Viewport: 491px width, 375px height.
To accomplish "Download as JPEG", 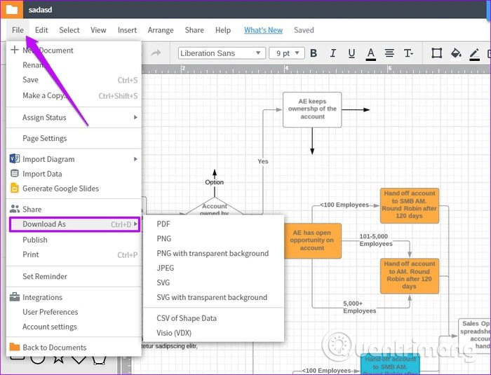I will click(x=213, y=268).
